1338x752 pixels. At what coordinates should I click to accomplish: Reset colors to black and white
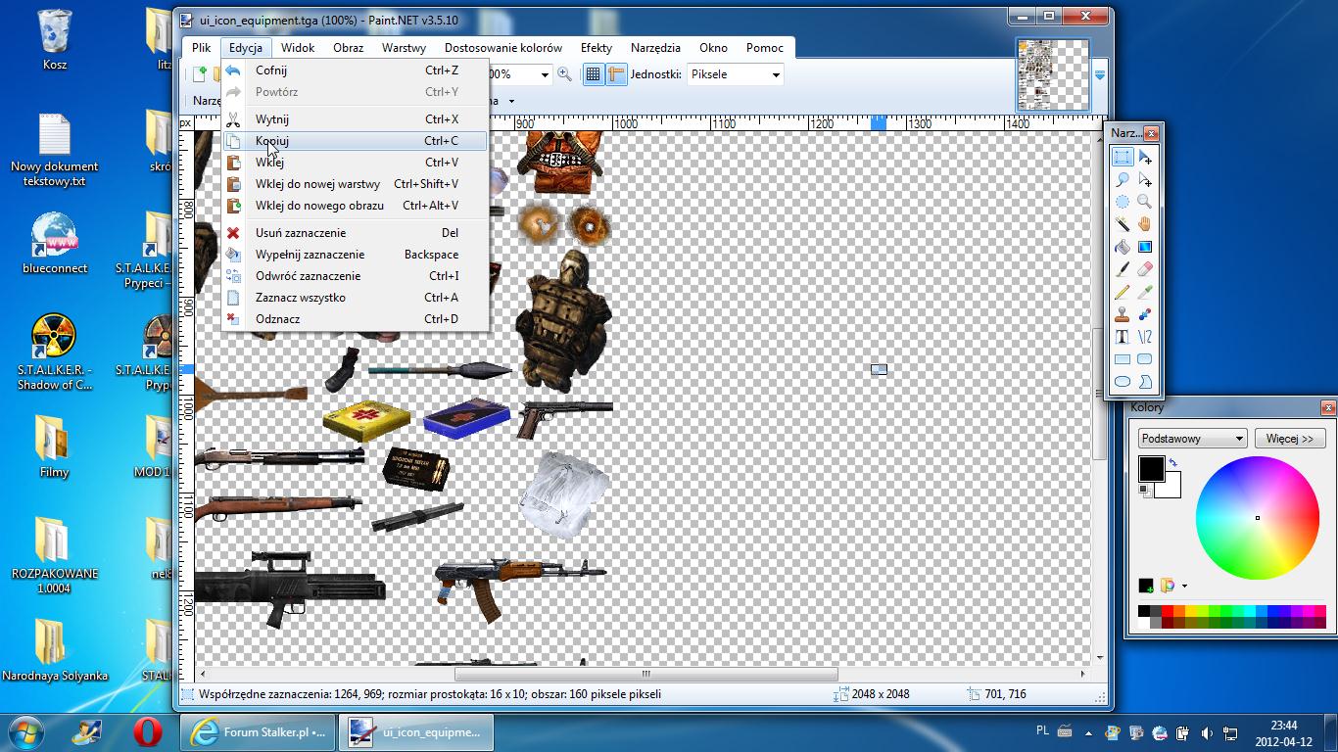(1143, 490)
